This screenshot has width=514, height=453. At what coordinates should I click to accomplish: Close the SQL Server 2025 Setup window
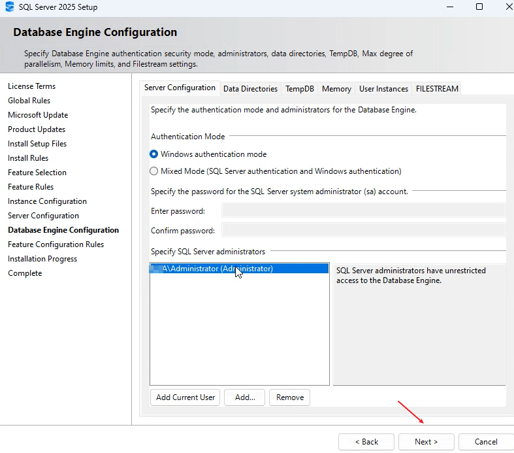point(509,7)
